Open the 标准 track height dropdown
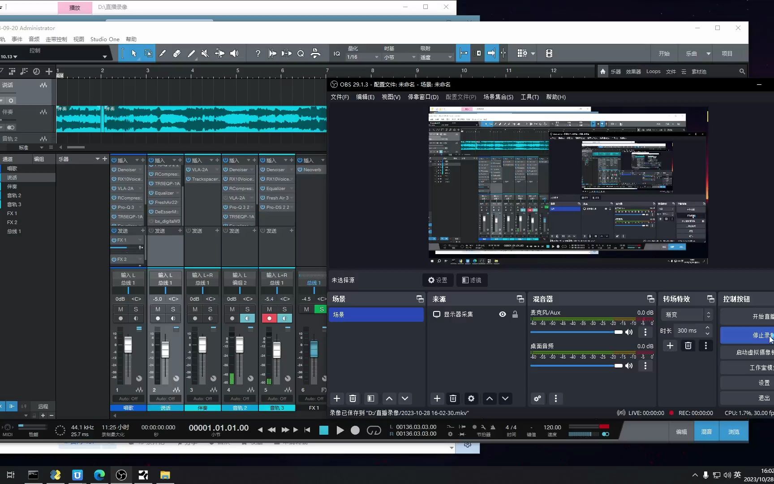 coord(41,147)
